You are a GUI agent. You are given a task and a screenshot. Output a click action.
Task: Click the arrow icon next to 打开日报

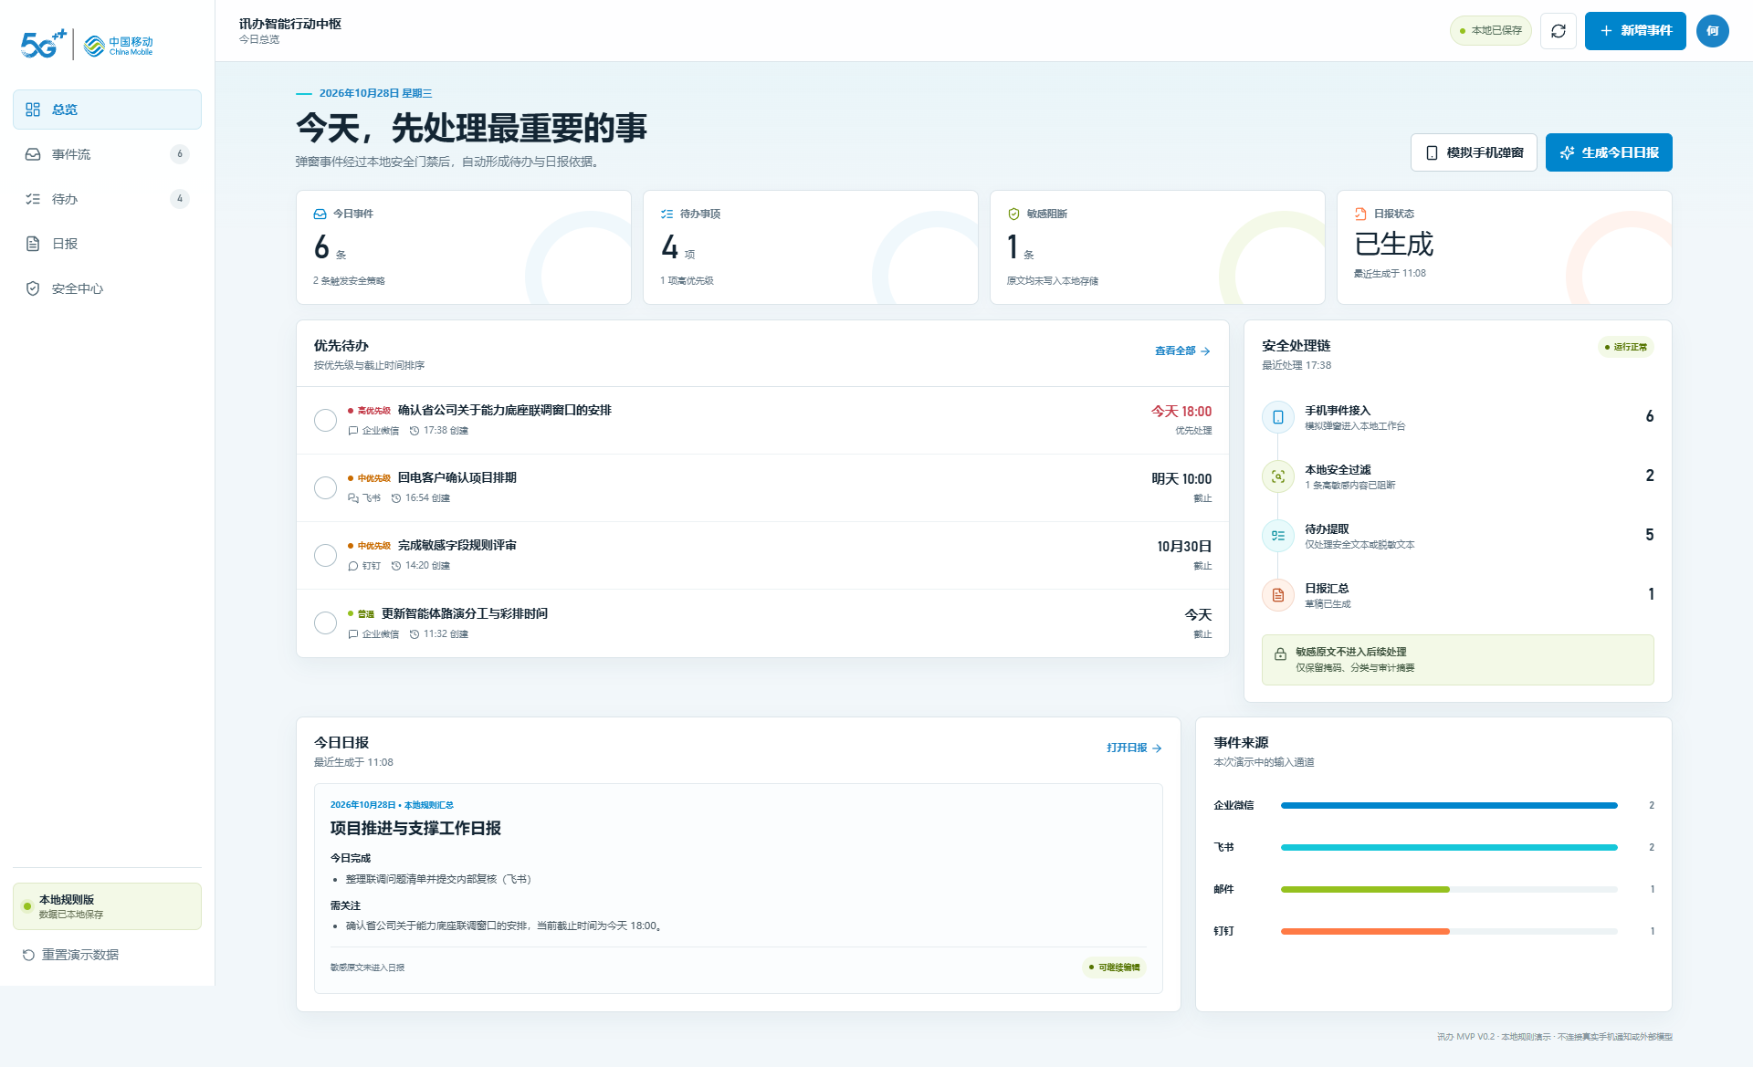click(x=1157, y=748)
